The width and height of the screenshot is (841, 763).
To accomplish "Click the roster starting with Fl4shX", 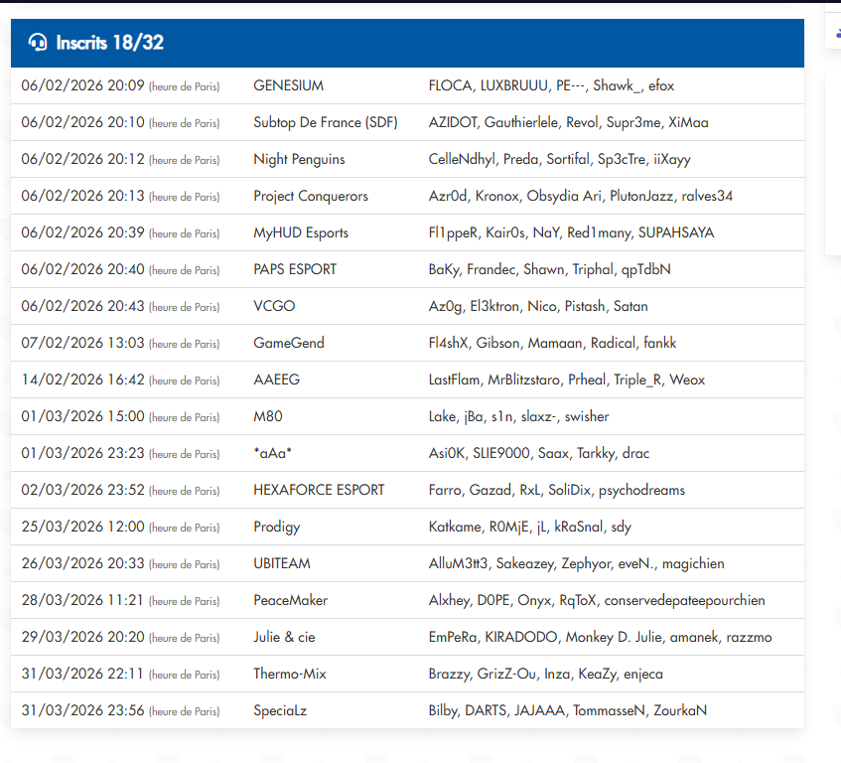I will click(552, 343).
